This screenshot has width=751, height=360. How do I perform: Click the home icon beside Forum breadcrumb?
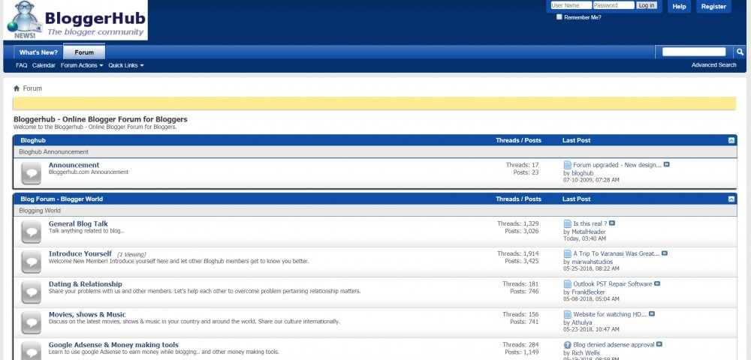point(17,88)
